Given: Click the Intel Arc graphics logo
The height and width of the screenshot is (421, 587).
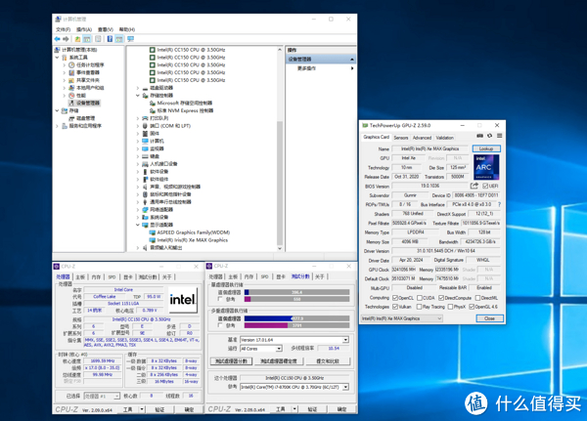Looking at the screenshot, I should [486, 166].
